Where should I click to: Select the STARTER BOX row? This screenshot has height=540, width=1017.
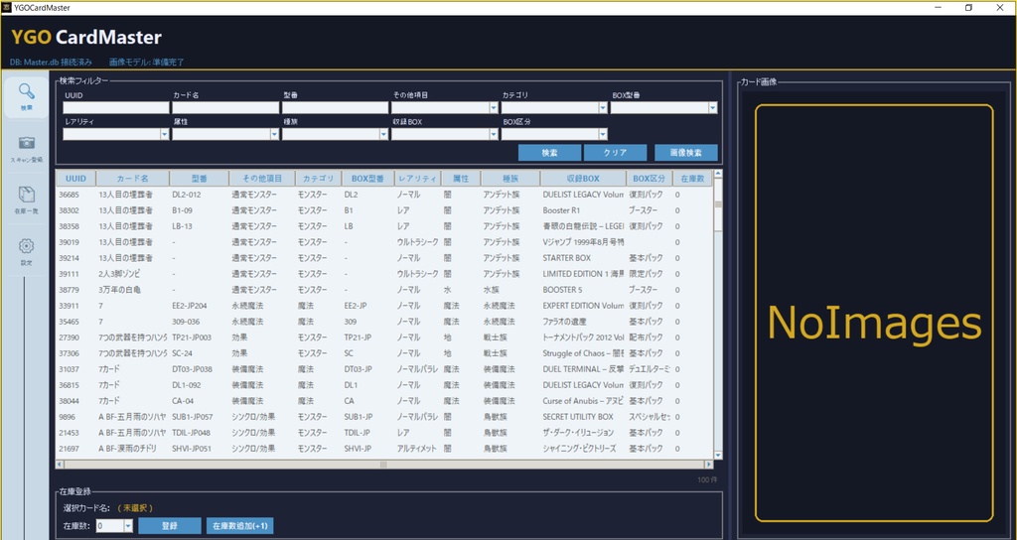coord(384,258)
